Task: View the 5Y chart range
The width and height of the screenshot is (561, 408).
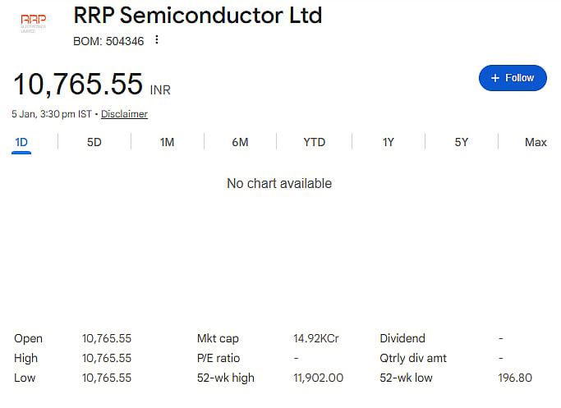Action: point(462,142)
